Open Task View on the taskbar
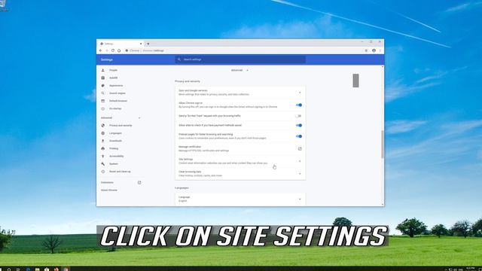Screen dimensions: 482x271 (18, 269)
